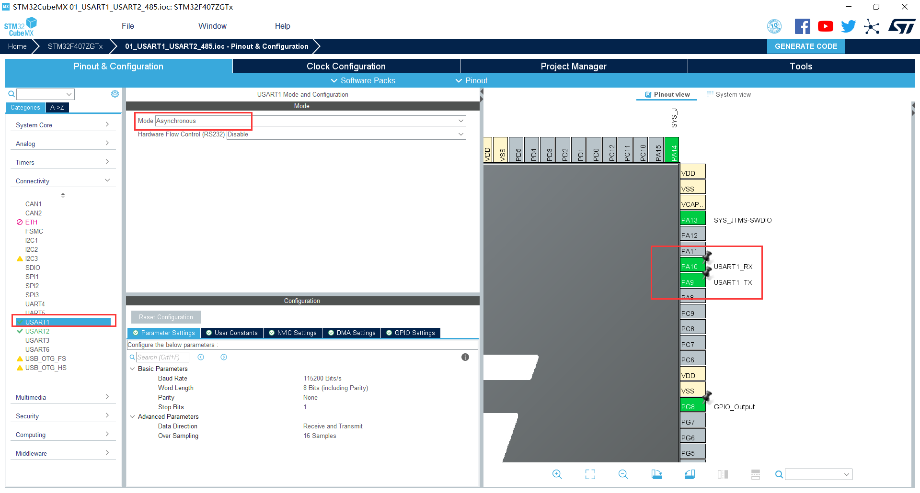Rotate the chip clockwise icon
Image resolution: width=920 pixels, height=493 pixels.
click(656, 474)
